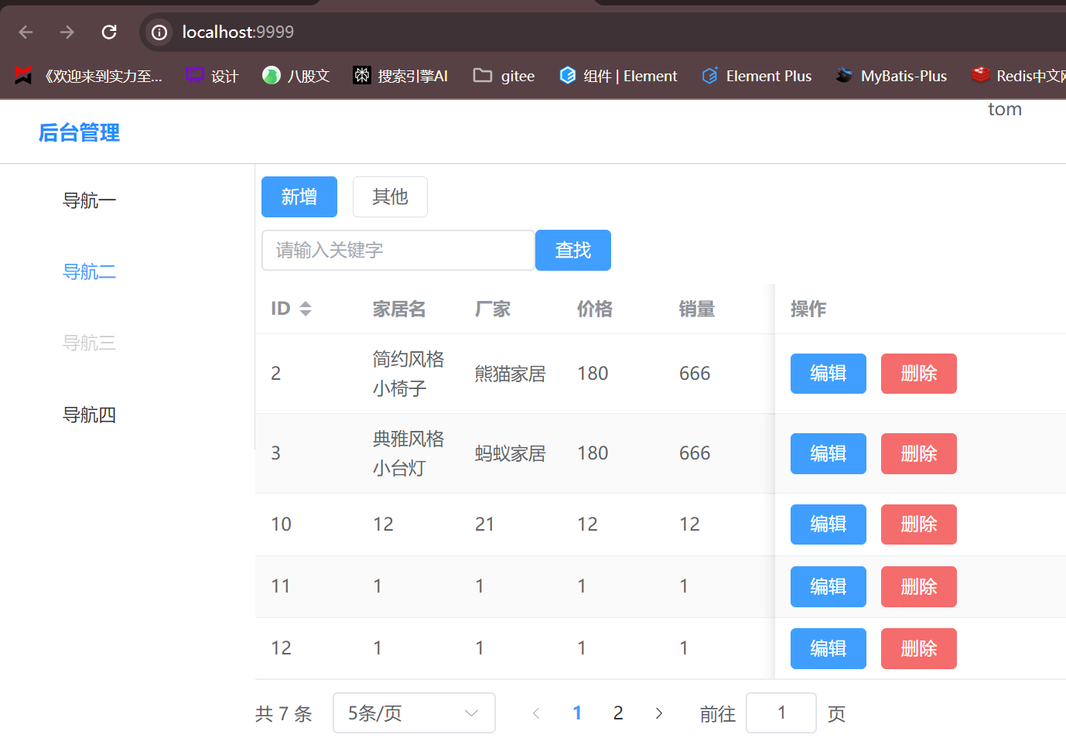Delete the row with ID 11
This screenshot has width=1066, height=738.
pyautogui.click(x=919, y=586)
